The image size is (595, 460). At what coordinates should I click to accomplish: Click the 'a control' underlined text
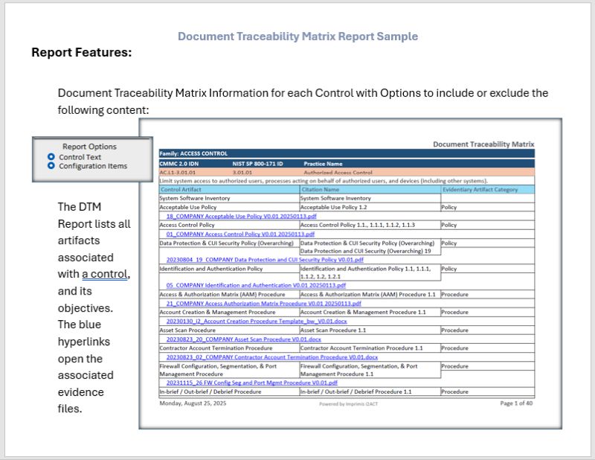point(105,274)
